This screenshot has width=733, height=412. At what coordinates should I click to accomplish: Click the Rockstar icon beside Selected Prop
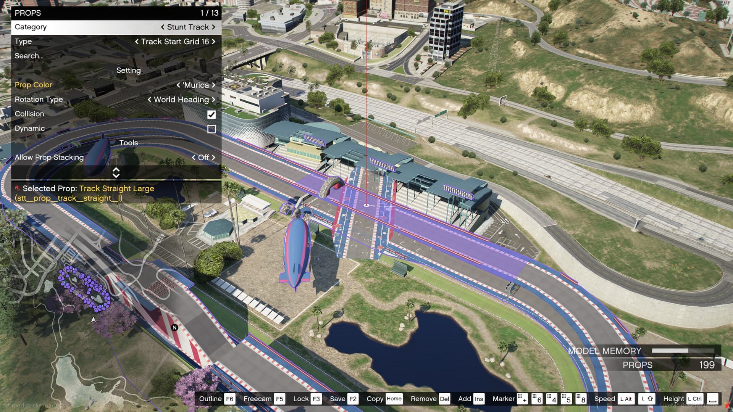click(x=17, y=188)
